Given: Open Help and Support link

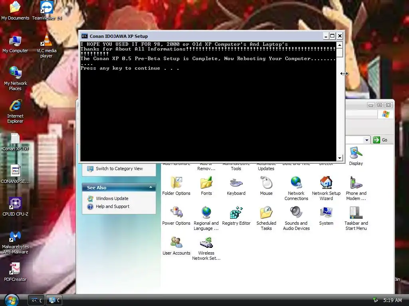Looking at the screenshot, I should click(x=112, y=206).
